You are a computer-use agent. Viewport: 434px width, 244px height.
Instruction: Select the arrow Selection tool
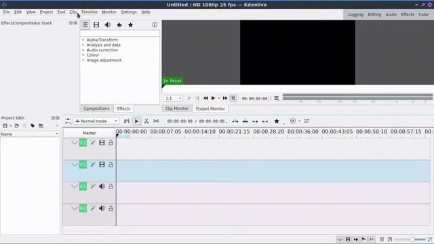point(136,121)
